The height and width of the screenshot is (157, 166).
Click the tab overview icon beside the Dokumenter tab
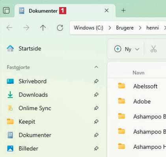(6, 10)
